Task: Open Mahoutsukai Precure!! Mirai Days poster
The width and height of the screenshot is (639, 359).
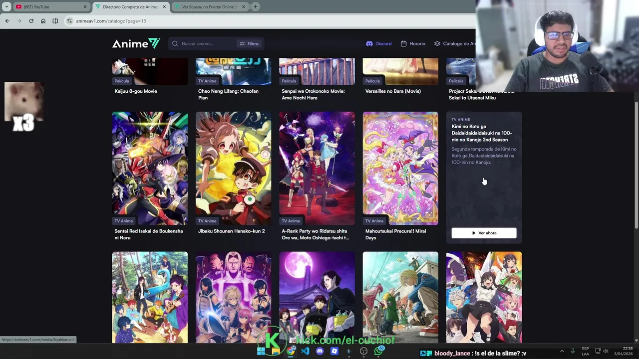Action: [400, 169]
